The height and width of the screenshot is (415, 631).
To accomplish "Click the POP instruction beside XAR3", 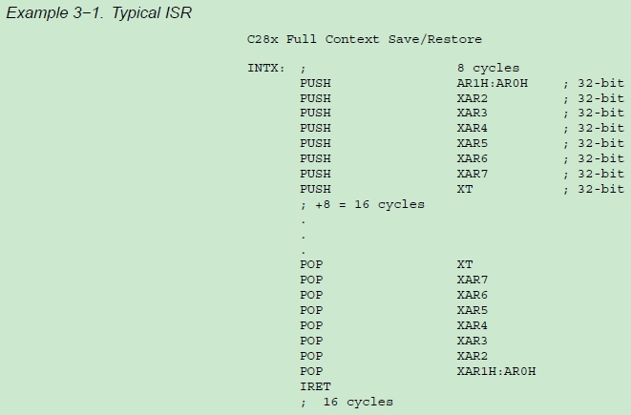I will click(311, 341).
